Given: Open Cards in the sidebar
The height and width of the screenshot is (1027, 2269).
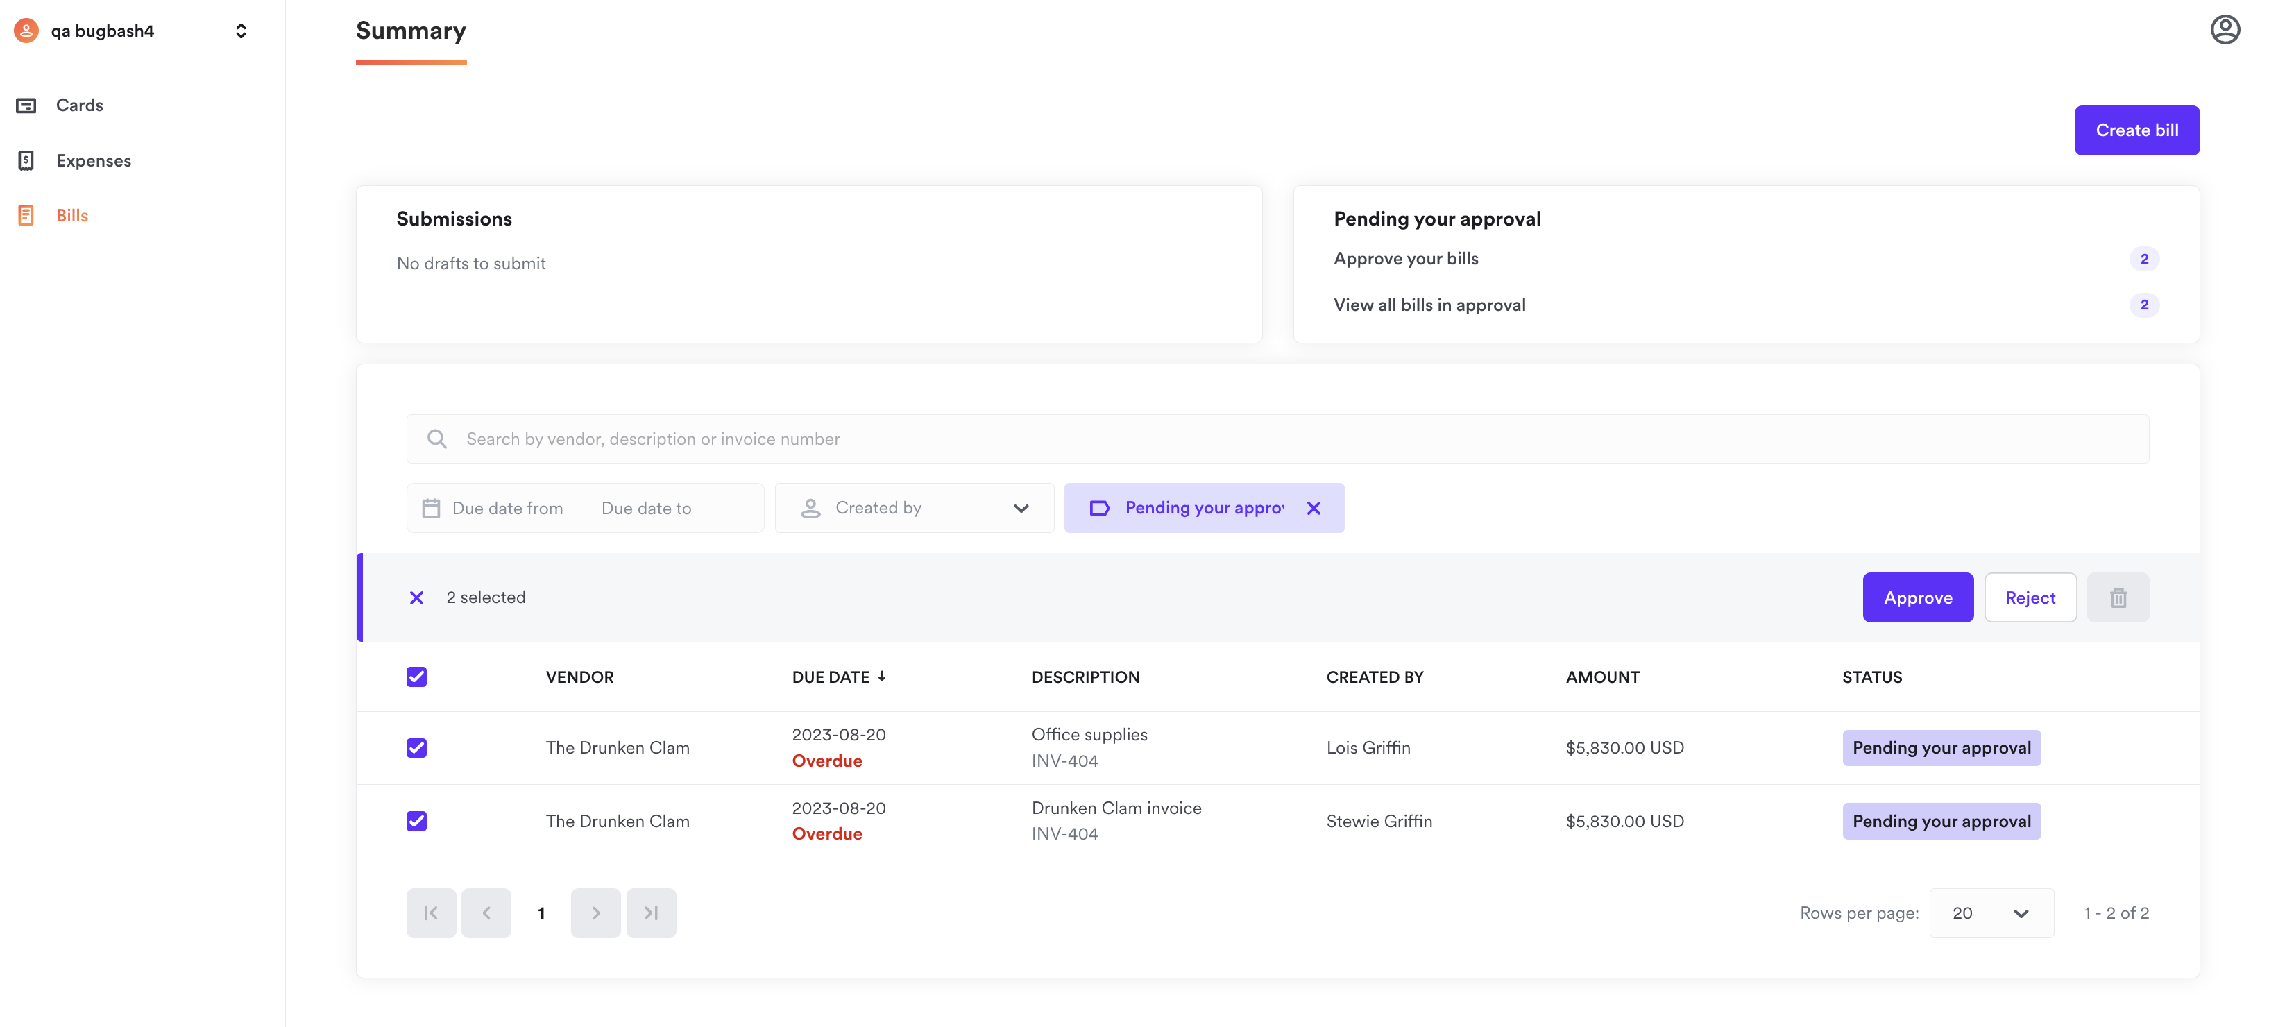Looking at the screenshot, I should click(79, 105).
